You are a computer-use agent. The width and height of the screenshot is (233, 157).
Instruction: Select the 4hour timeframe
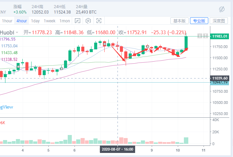tap(22, 21)
